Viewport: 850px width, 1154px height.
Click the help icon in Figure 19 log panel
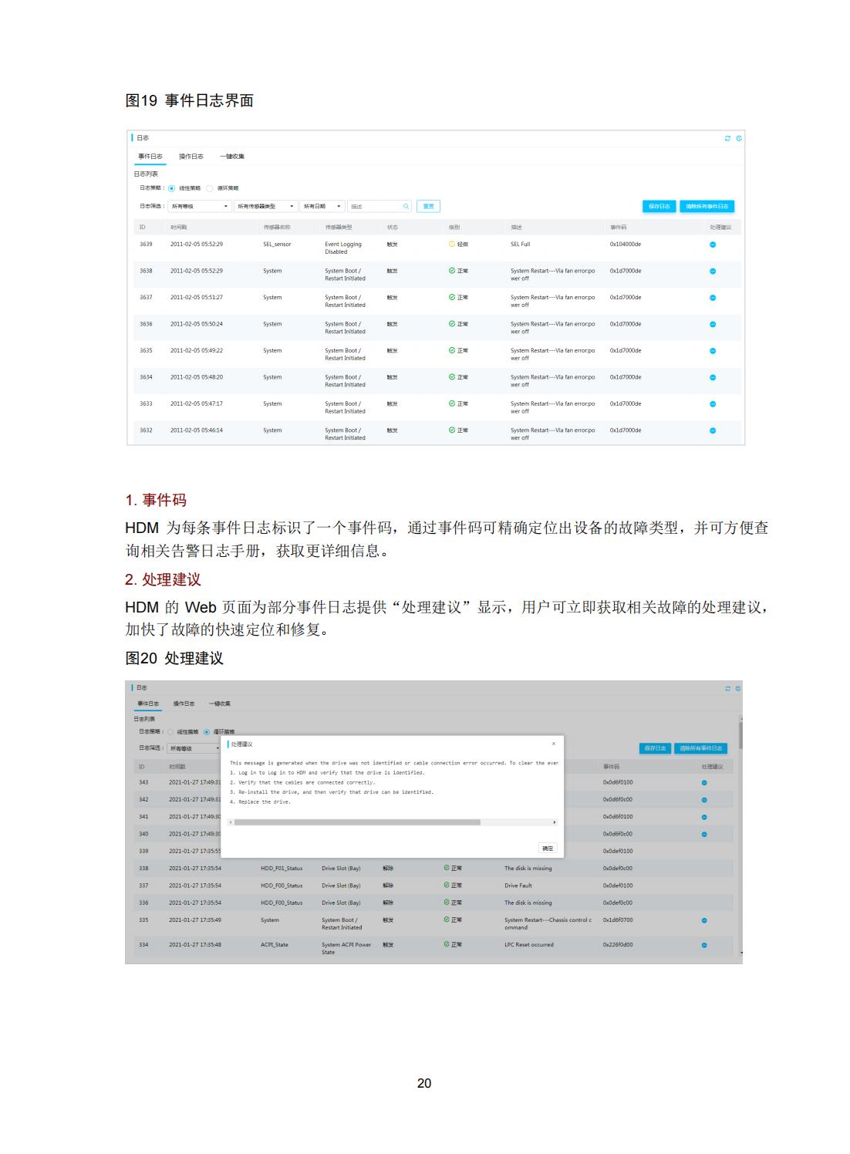[x=739, y=138]
